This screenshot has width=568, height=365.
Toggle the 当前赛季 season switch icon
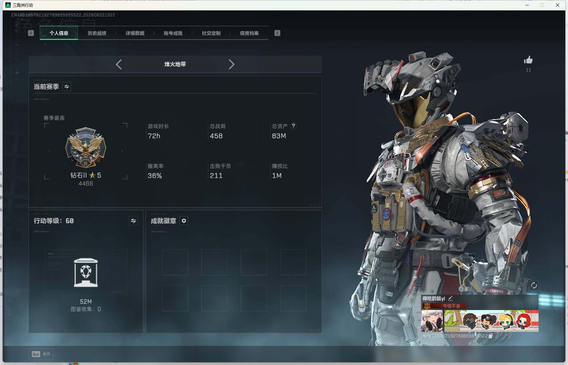click(67, 86)
